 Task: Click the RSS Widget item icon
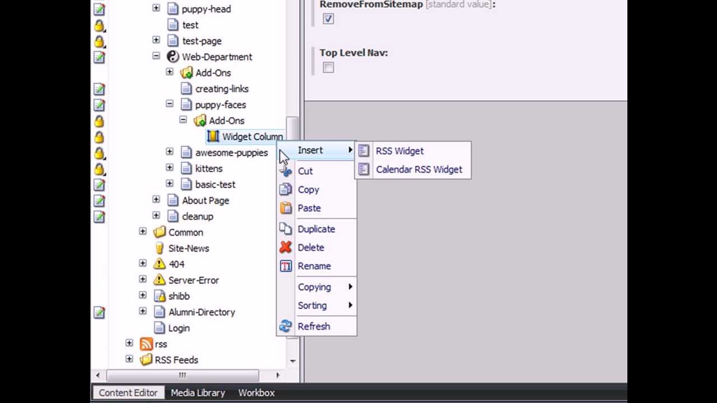pyautogui.click(x=364, y=151)
